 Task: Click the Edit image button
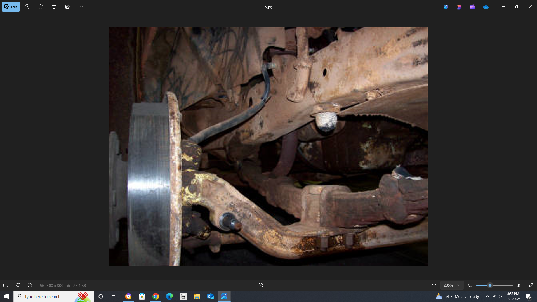[x=11, y=7]
